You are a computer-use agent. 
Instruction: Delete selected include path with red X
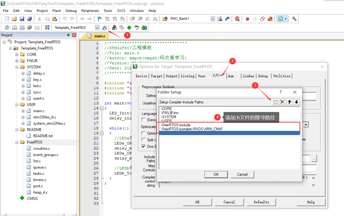[x=282, y=102]
